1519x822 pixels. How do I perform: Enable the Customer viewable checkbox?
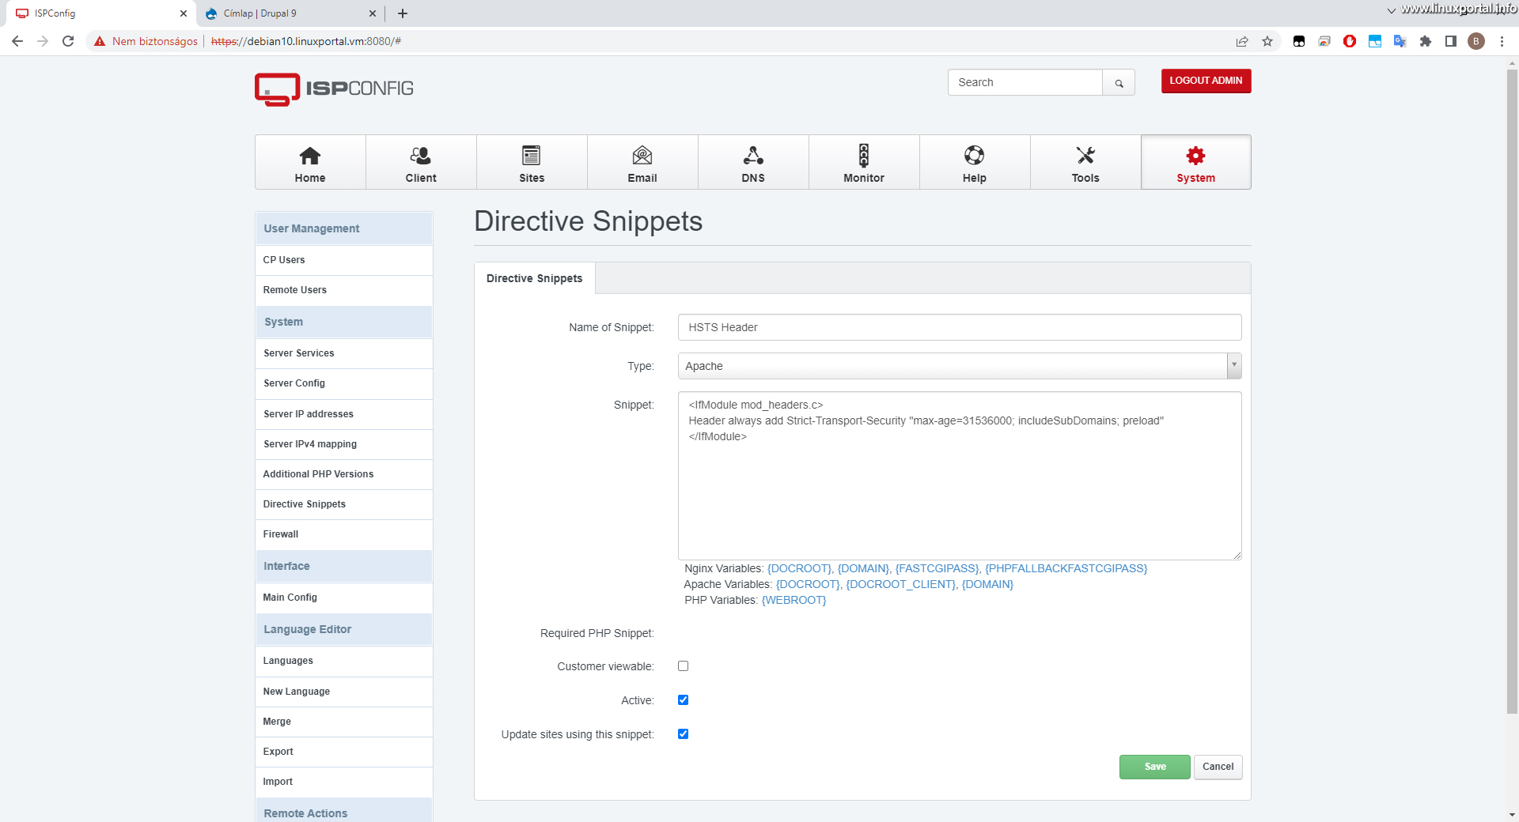[683, 666]
